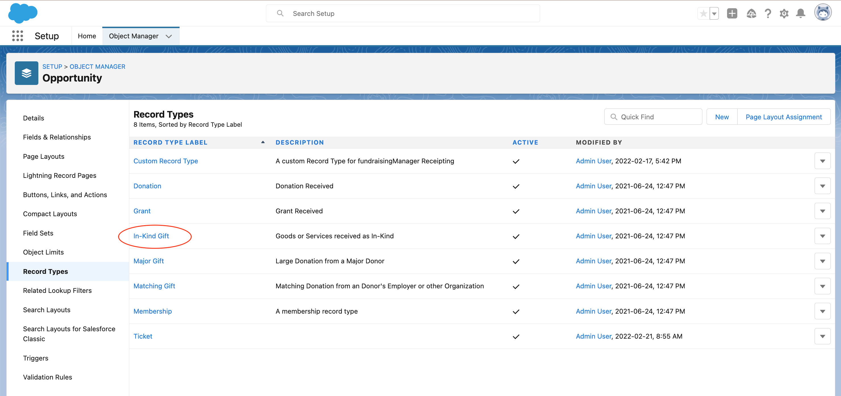
Task: Open the Object Manager tab chevron menu
Action: point(168,36)
